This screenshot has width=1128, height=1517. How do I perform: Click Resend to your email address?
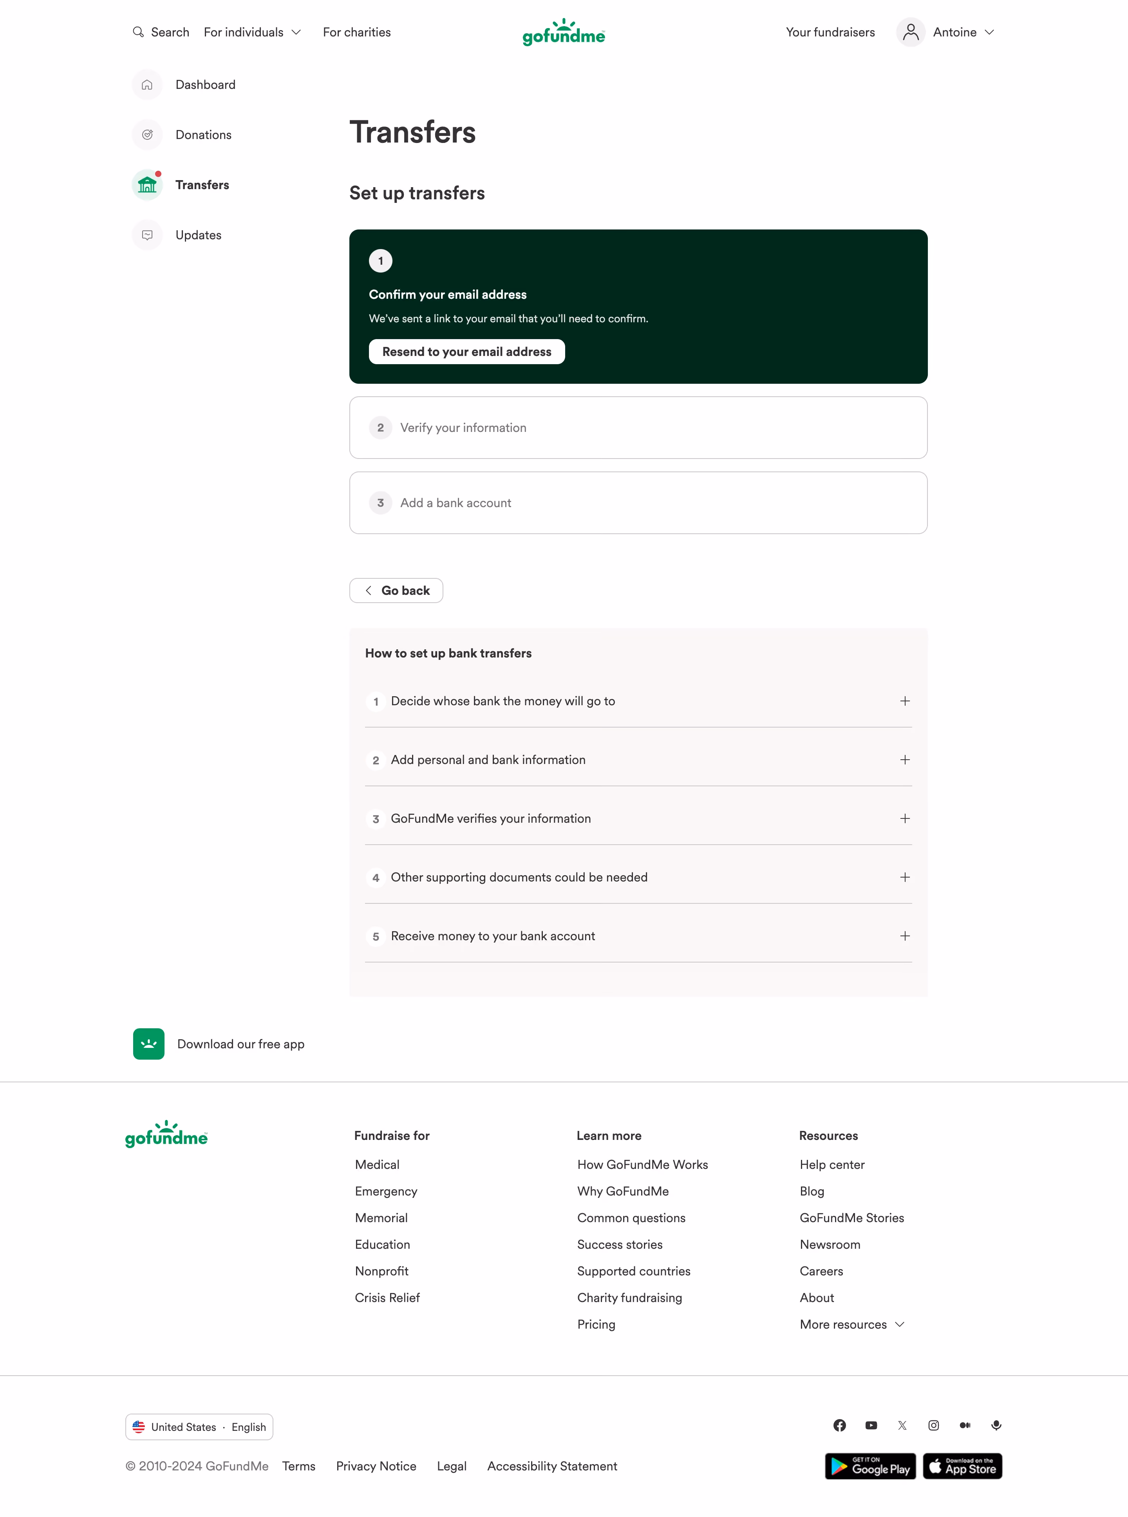467,352
